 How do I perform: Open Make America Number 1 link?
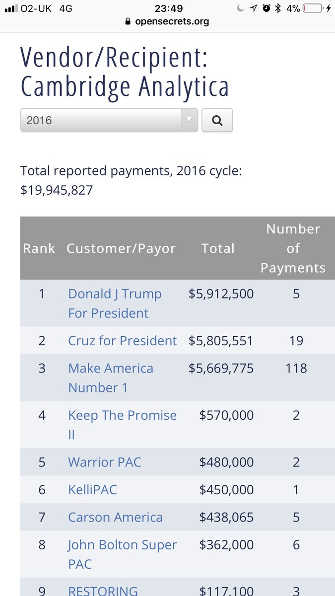tap(111, 378)
